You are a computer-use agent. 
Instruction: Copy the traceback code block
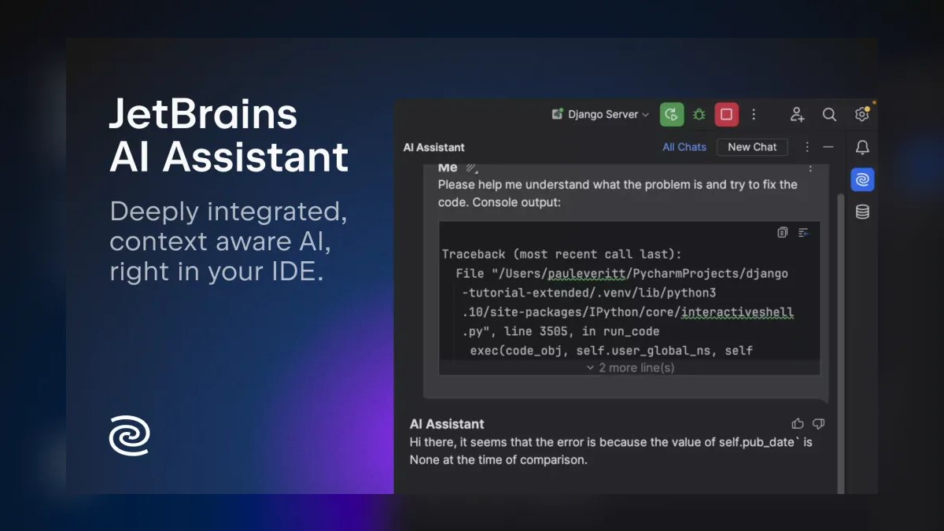pyautogui.click(x=782, y=233)
